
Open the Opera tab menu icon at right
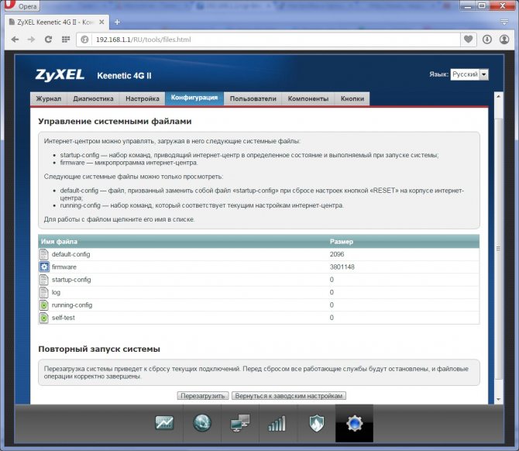tap(504, 22)
